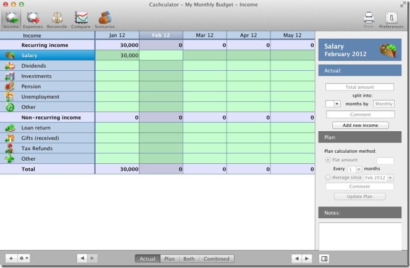Click the Plan: section header
The width and height of the screenshot is (410, 268).
[360, 137]
